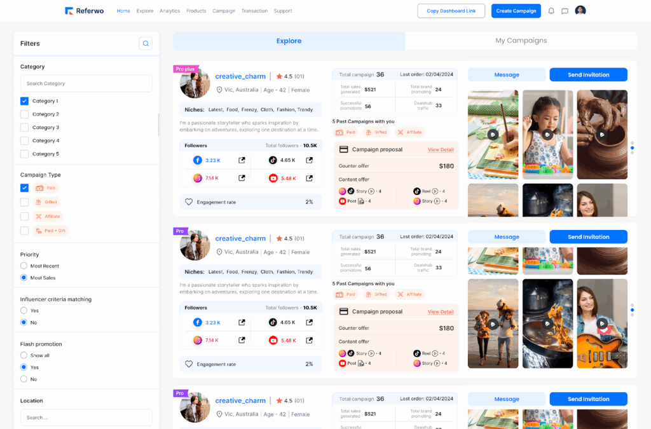The height and width of the screenshot is (429, 651).
Task: Open Facebook external link in first card
Action: [242, 161]
